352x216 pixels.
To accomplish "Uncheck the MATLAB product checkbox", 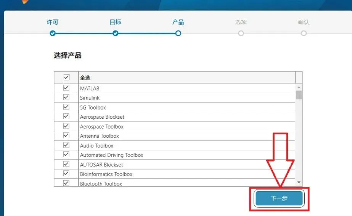I will [x=66, y=88].
